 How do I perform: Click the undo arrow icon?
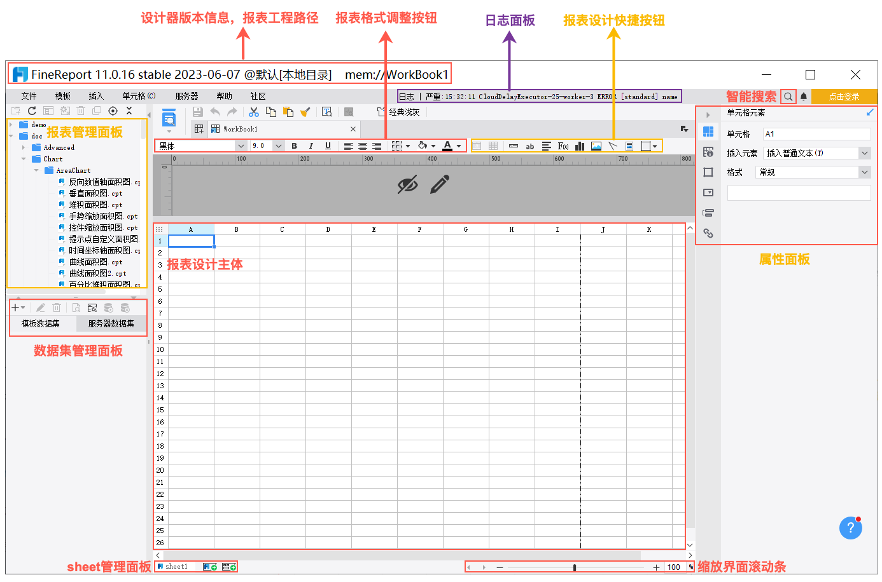215,112
